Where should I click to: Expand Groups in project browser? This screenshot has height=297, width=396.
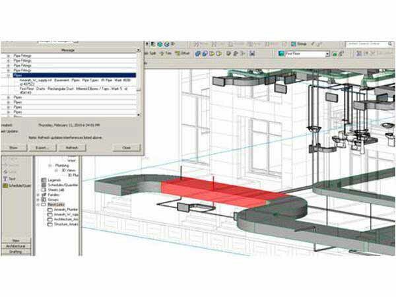[39, 199]
